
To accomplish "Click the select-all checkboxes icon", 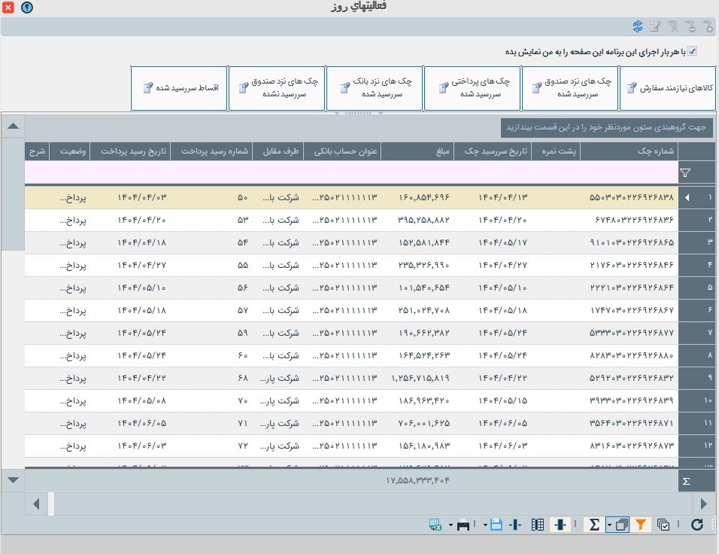I will [663, 525].
